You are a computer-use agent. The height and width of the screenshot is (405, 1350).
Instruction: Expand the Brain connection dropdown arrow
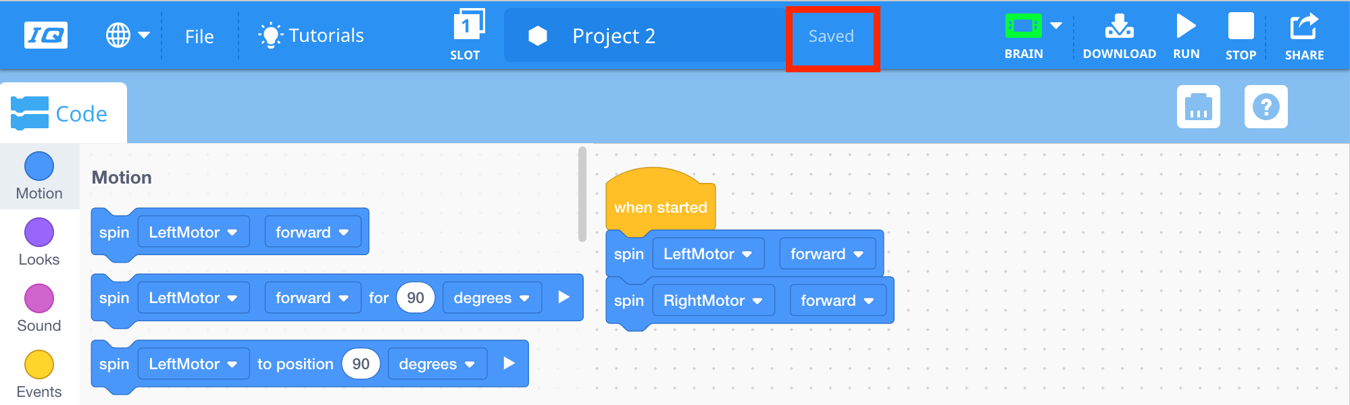[1056, 26]
